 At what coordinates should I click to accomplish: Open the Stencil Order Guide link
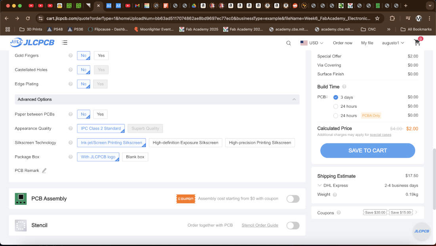pyautogui.click(x=260, y=225)
